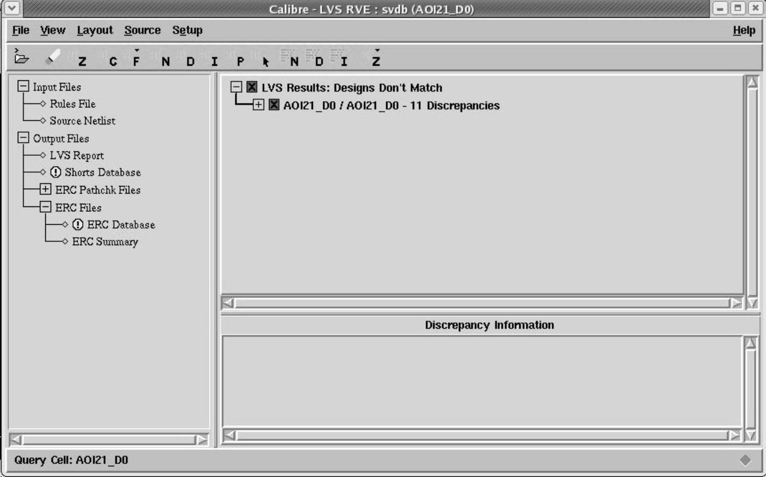Select the arrow pointer icon in the toolbar
The height and width of the screenshot is (477, 766).
pos(266,61)
